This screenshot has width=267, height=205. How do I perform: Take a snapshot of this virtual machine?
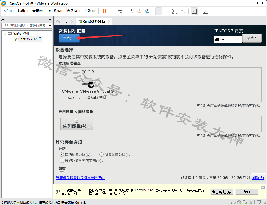pyautogui.click(x=131, y=11)
